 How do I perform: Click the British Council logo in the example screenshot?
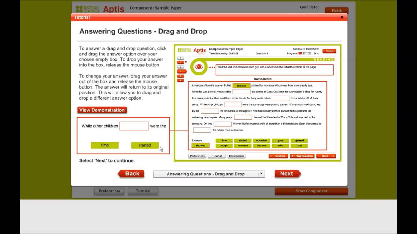[184, 50]
